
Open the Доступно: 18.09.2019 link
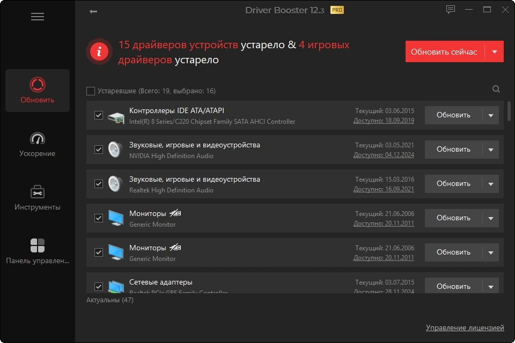tap(384, 121)
